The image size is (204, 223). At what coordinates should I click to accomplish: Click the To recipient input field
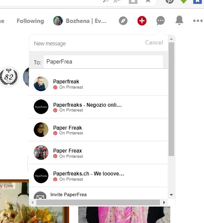tap(103, 62)
